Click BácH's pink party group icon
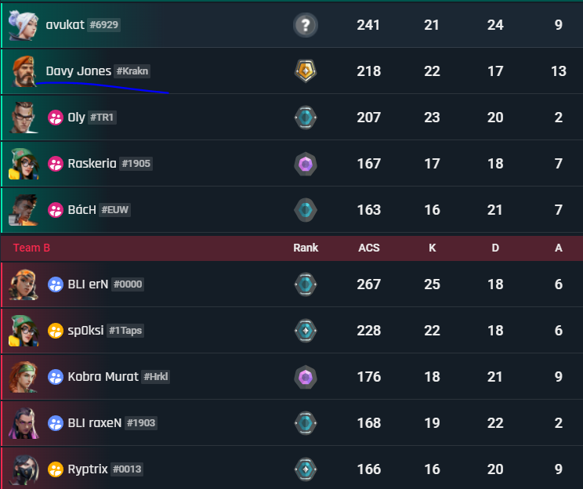Viewport: 583px width, 489px height. pos(56,210)
